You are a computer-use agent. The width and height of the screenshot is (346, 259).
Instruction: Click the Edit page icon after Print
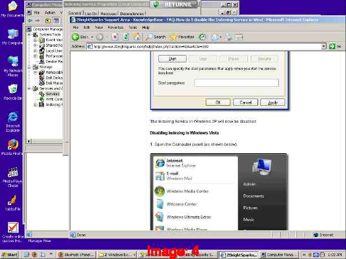pyautogui.click(x=238, y=37)
